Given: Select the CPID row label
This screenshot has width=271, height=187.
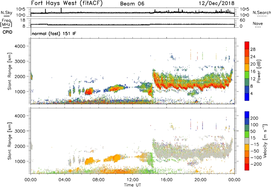Looking at the screenshot, I should (x=7, y=32).
